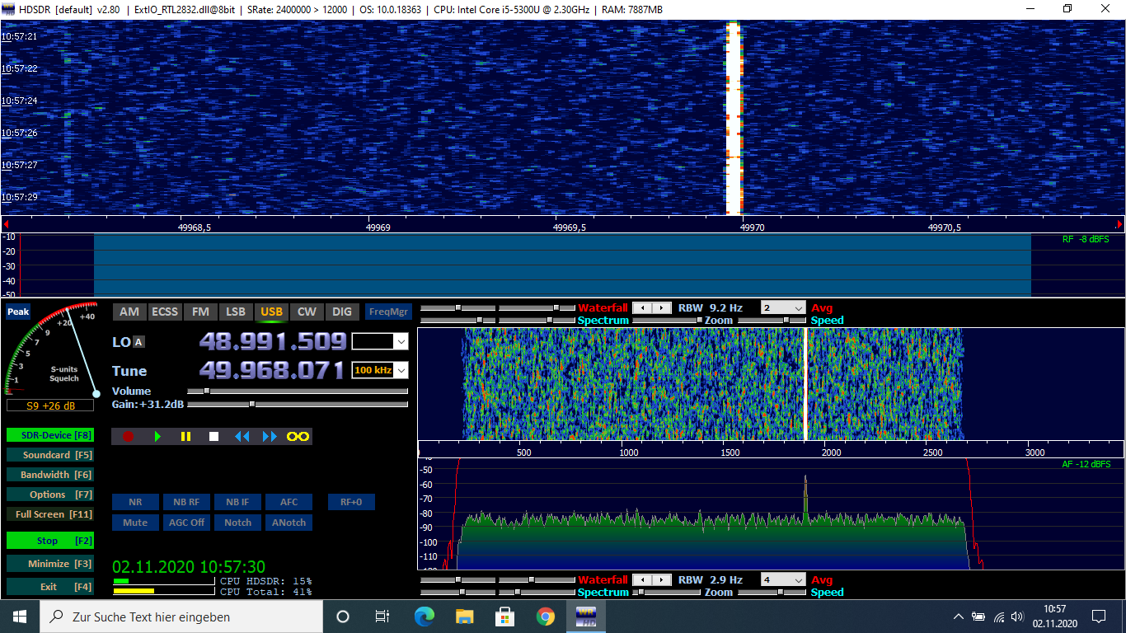Show hidden system tray icons
This screenshot has width=1126, height=633.
[958, 617]
